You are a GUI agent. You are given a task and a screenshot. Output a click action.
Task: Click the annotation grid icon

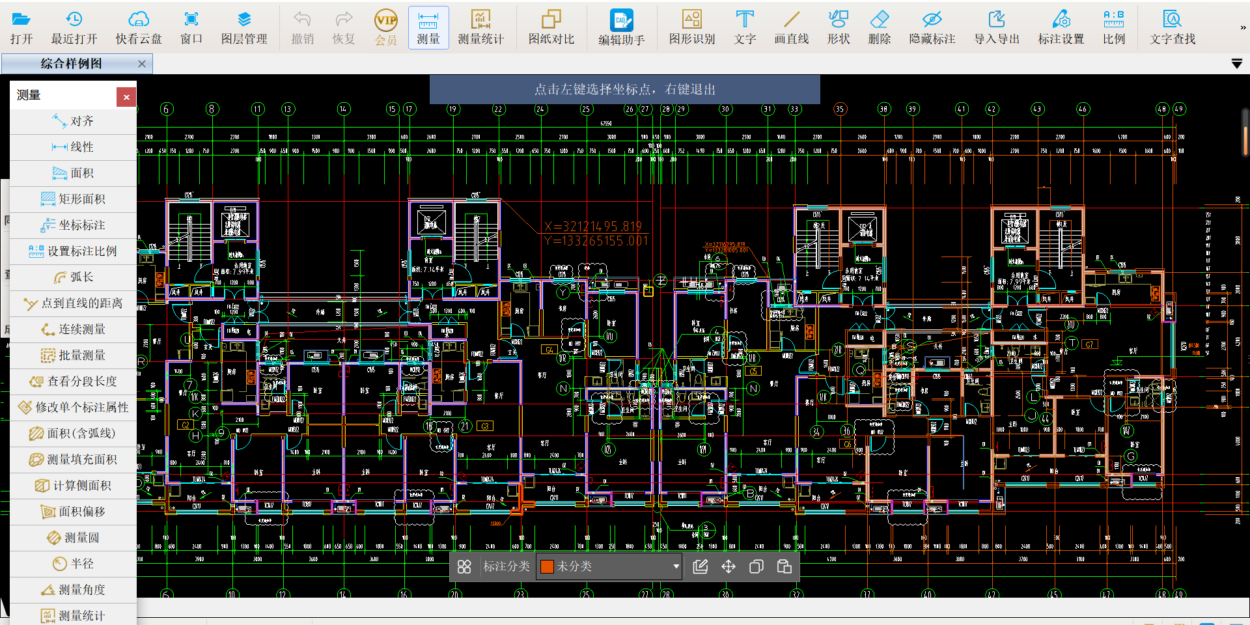click(464, 567)
